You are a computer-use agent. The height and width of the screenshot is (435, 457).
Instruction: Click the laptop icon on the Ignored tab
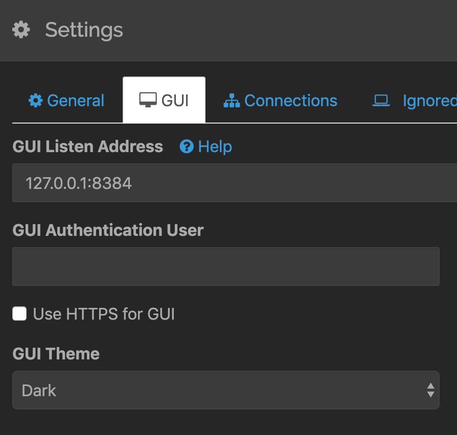[381, 101]
